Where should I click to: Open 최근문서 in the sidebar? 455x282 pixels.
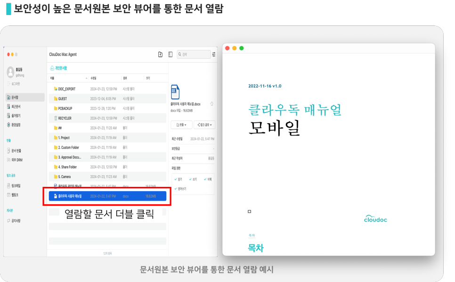click(14, 106)
